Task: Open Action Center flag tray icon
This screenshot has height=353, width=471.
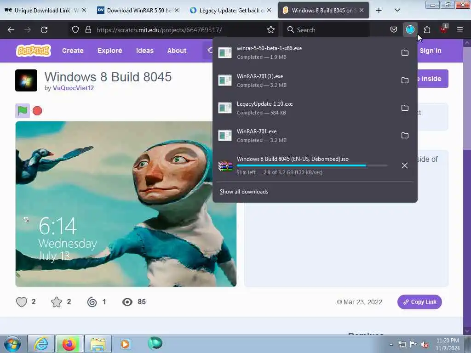Action: 414,344
